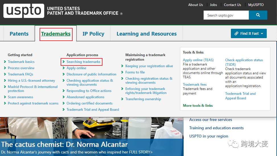Open Trademark Trial and Appeal Board in Tools & links
Viewport: 277px width, 156px height.
click(x=241, y=96)
